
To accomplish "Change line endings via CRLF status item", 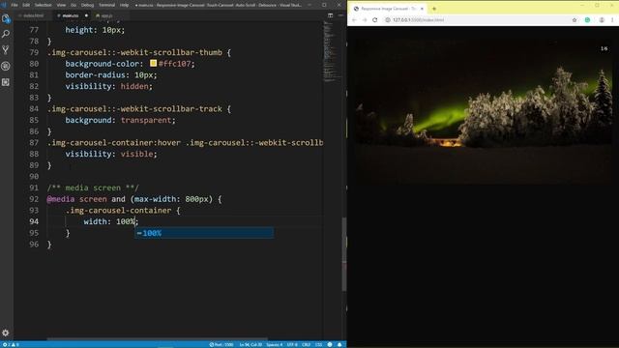I will 306,344.
